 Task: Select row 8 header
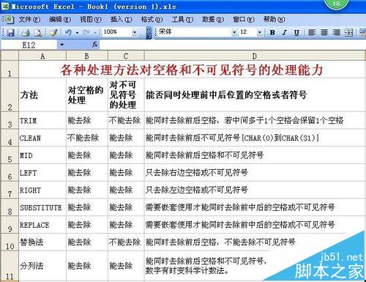coord(10,207)
